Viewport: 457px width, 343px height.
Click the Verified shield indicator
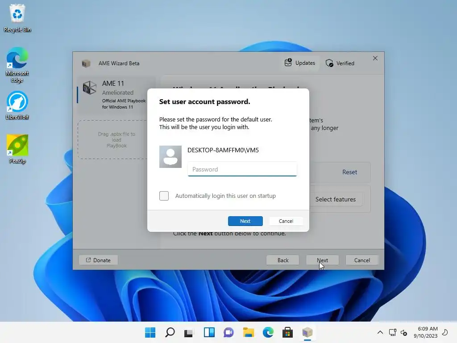point(340,63)
